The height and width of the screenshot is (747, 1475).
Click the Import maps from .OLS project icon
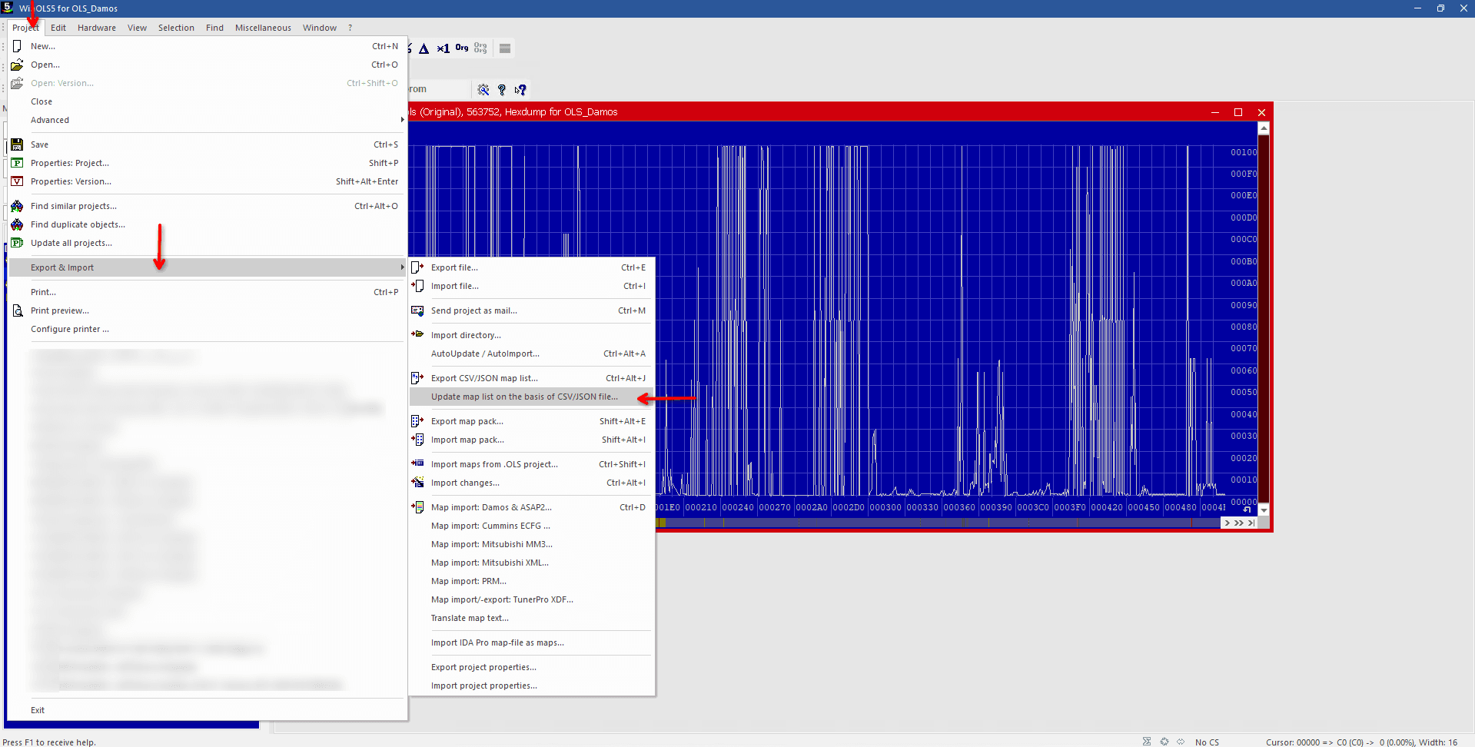tap(417, 463)
